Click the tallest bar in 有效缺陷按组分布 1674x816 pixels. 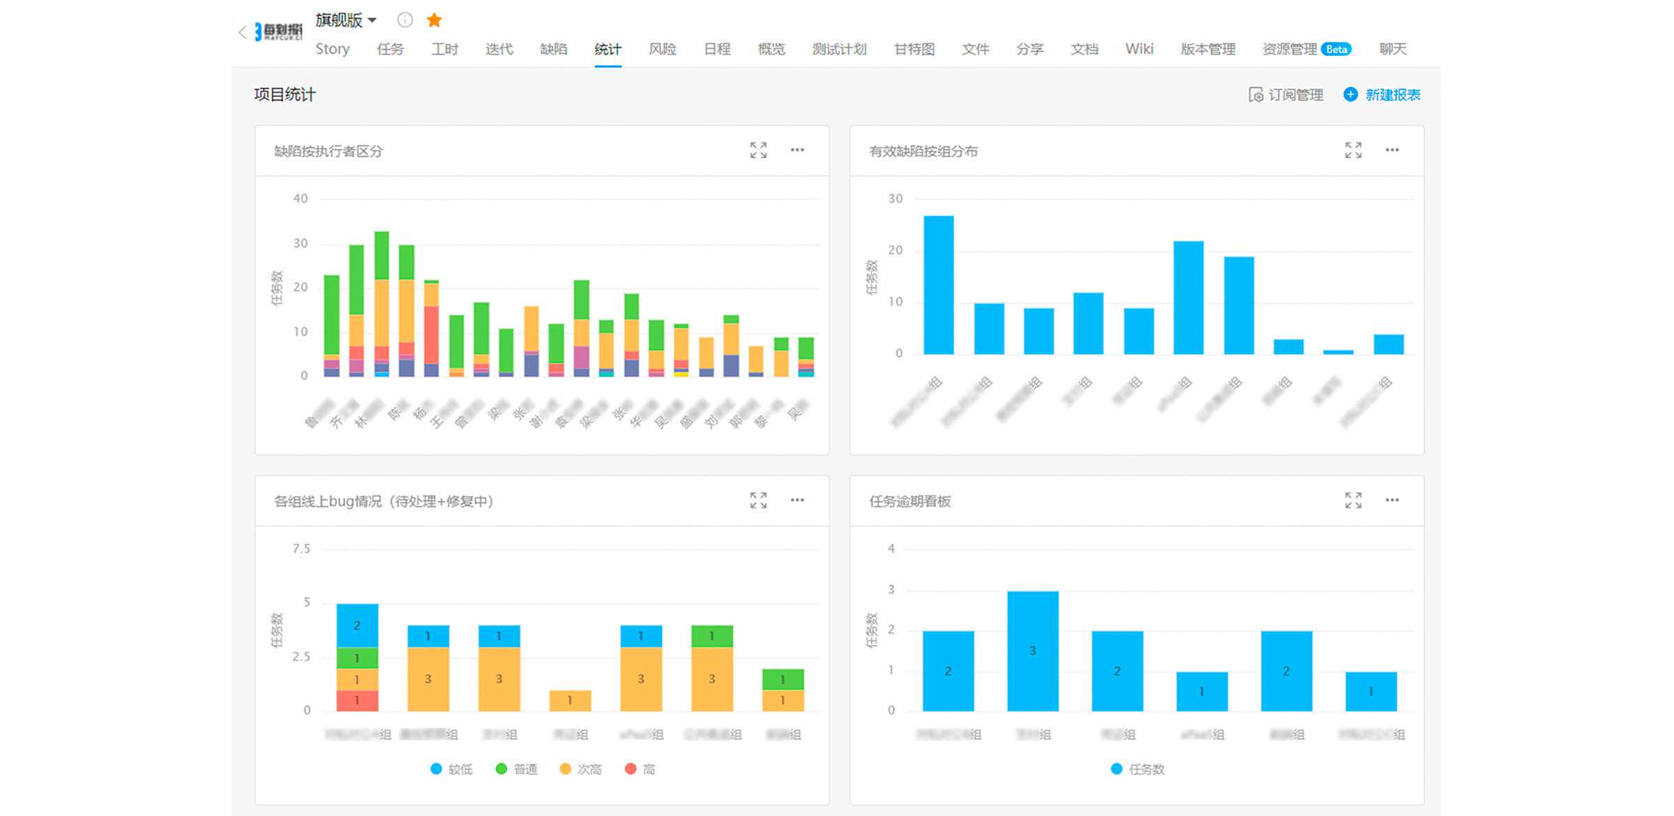click(938, 285)
